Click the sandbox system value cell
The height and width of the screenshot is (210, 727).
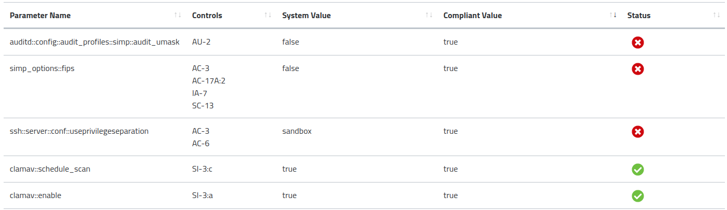click(297, 131)
